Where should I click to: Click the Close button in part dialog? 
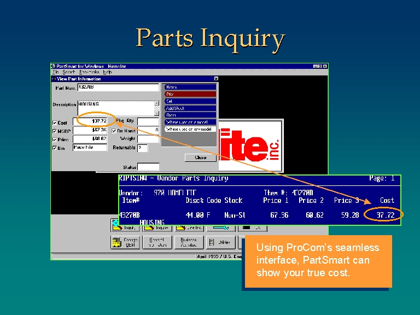(x=201, y=157)
